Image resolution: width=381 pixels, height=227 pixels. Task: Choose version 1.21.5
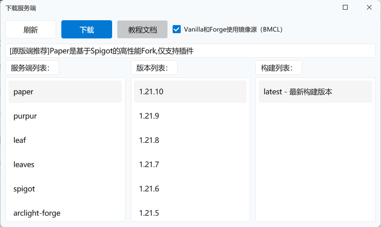coord(190,213)
